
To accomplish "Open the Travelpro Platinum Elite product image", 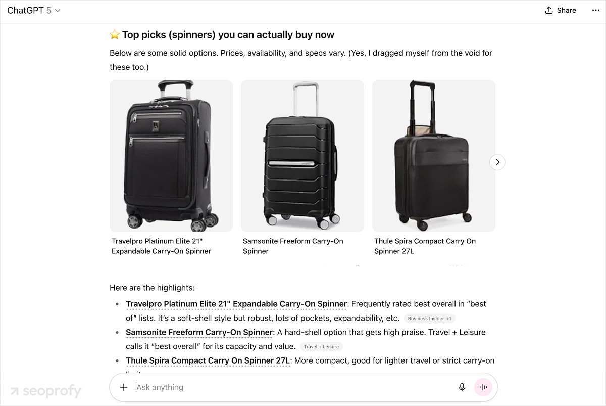I will 171,156.
